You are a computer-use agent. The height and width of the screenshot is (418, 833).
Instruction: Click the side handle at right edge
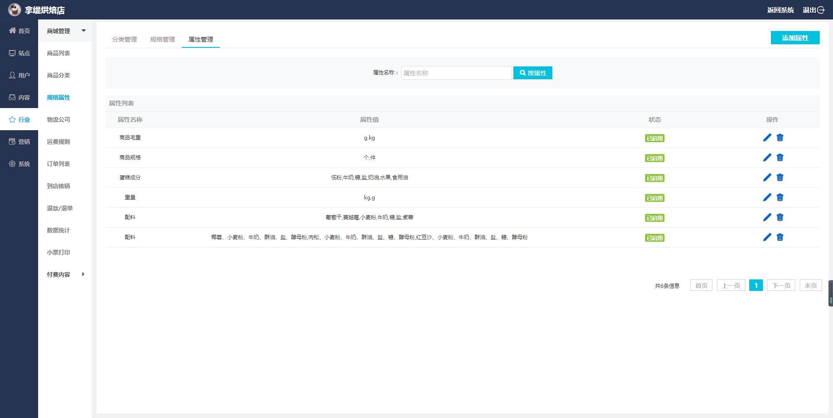(830, 293)
